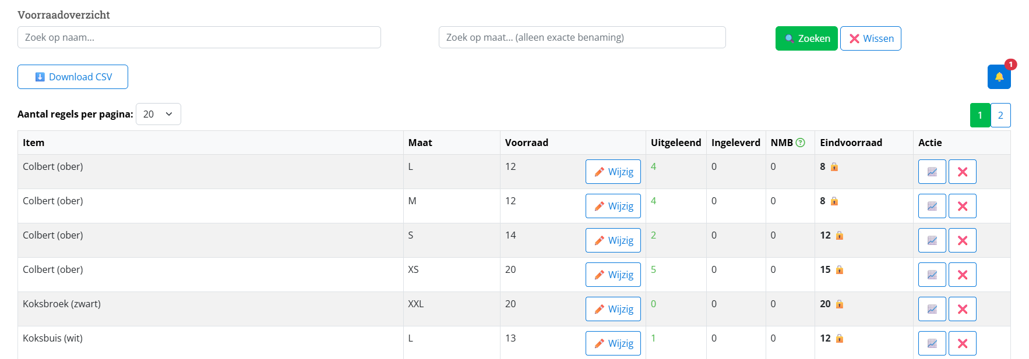
Task: Delete the Koksbuis (wit) size L row
Action: pos(962,343)
